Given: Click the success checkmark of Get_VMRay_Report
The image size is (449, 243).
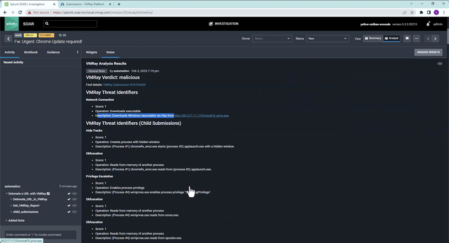Looking at the screenshot, I should coord(69,206).
